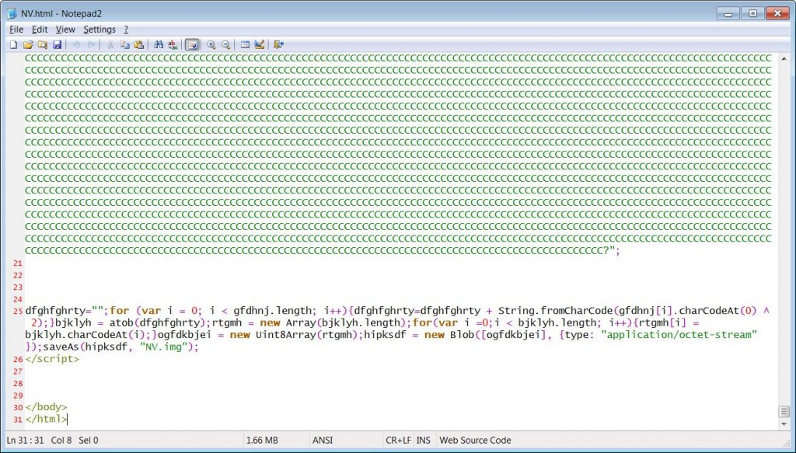
Task: Click the vertical scrollbar thumb
Action: pos(784,411)
